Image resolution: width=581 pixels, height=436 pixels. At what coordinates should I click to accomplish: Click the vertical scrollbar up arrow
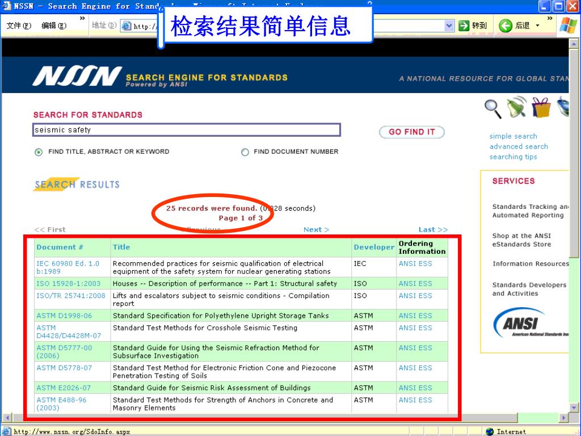[x=574, y=44]
